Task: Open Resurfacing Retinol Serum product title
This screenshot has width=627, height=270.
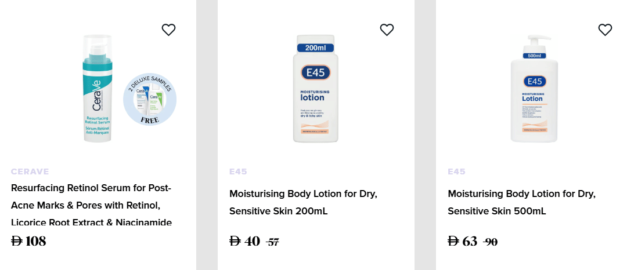Action: [x=91, y=188]
